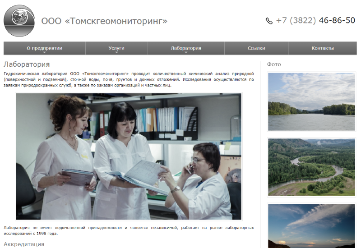Go to the Ссылки menu item

click(256, 48)
